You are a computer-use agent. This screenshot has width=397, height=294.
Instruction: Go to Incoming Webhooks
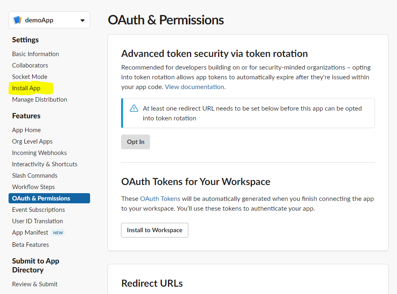39,153
